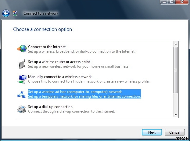Click the network wizard icon beside title

[x=15, y=13]
